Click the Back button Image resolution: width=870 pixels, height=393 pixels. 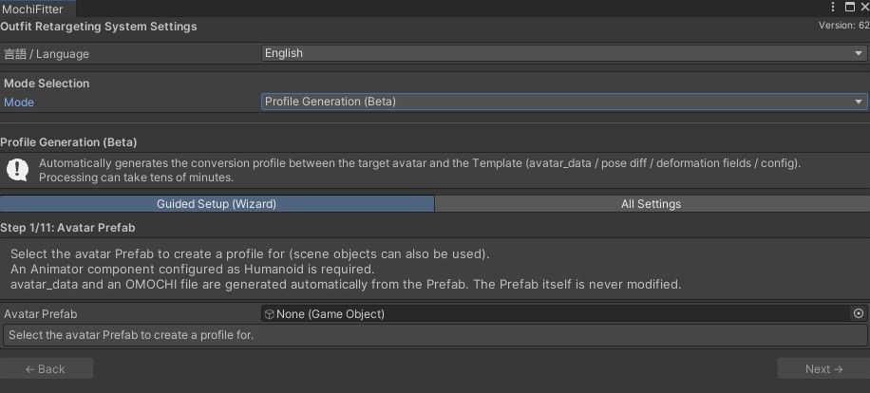(46, 368)
